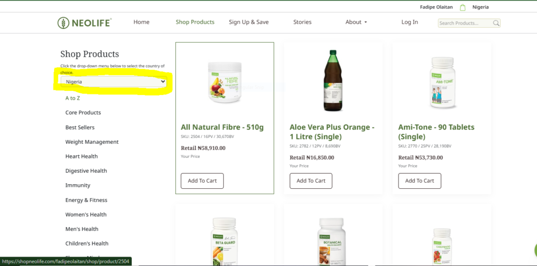Add All Natural Fibre to cart

202,180
